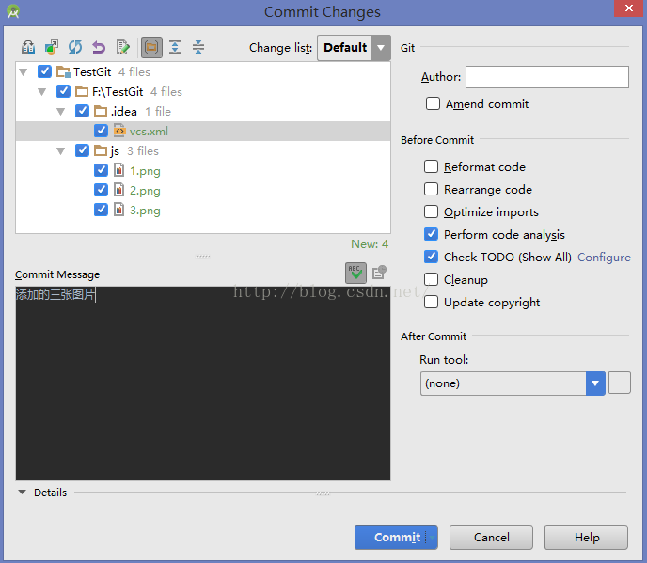
Task: Close the Commit Changes dialog
Action: point(628,8)
